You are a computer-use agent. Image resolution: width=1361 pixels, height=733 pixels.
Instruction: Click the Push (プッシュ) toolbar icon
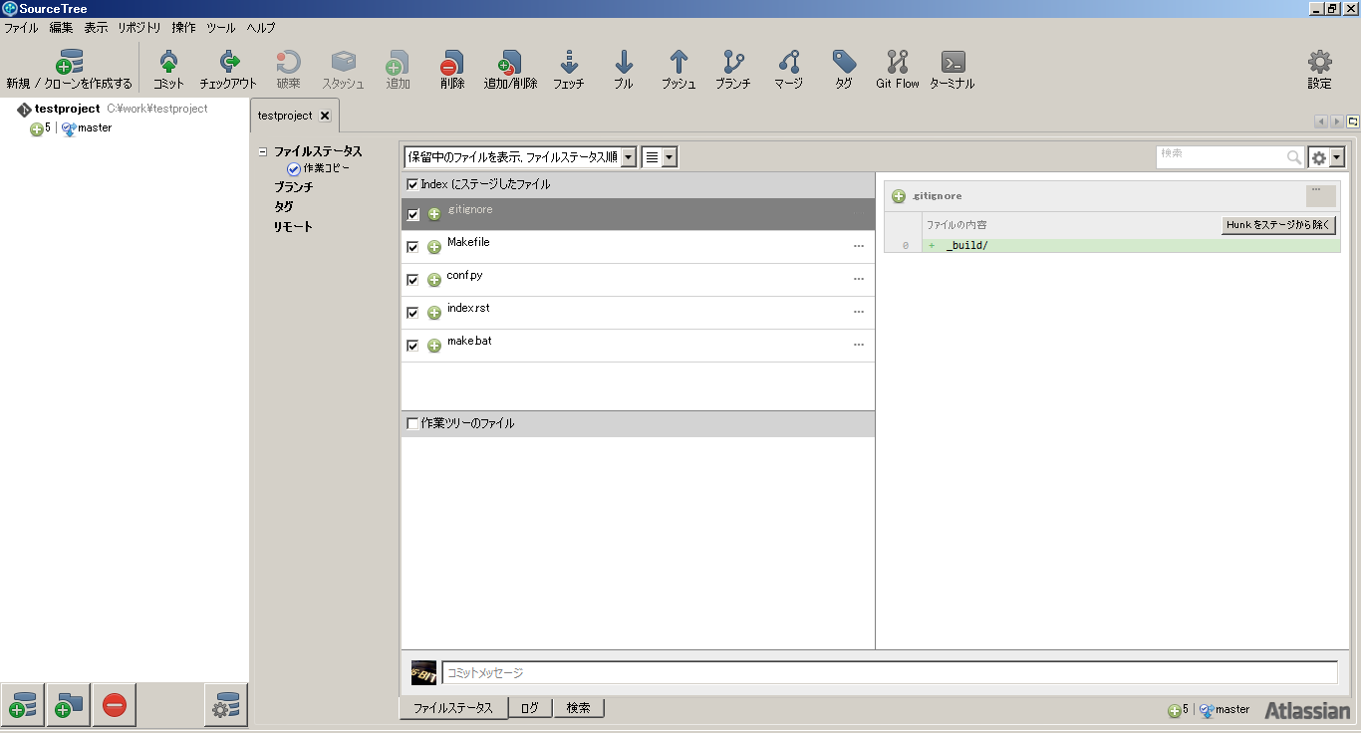(x=679, y=63)
